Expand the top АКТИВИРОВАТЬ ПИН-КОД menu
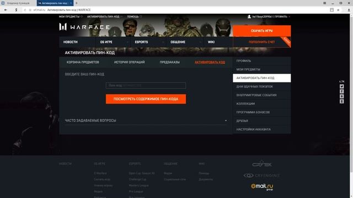This screenshot has width=353, height=198. (105, 16)
